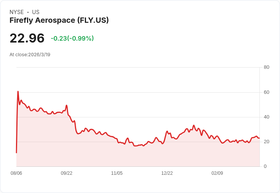Click the 40 price axis label
This screenshot has width=280, height=193.
pyautogui.click(x=266, y=117)
